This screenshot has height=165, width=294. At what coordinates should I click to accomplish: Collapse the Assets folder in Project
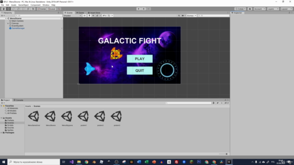click(x=1, y=118)
